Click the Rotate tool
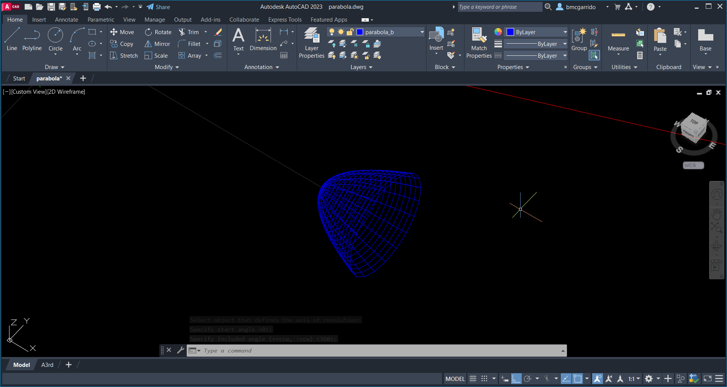Viewport: 727px width, 387px height. [158, 32]
